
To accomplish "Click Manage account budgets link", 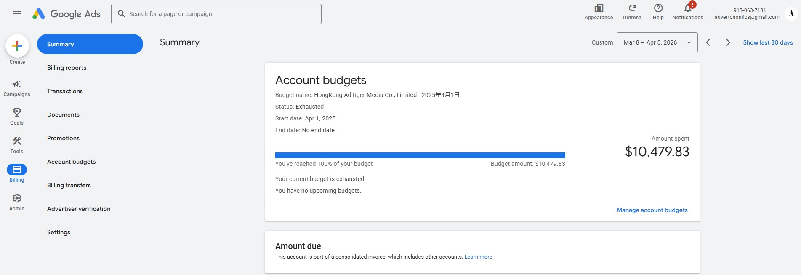I will click(652, 210).
